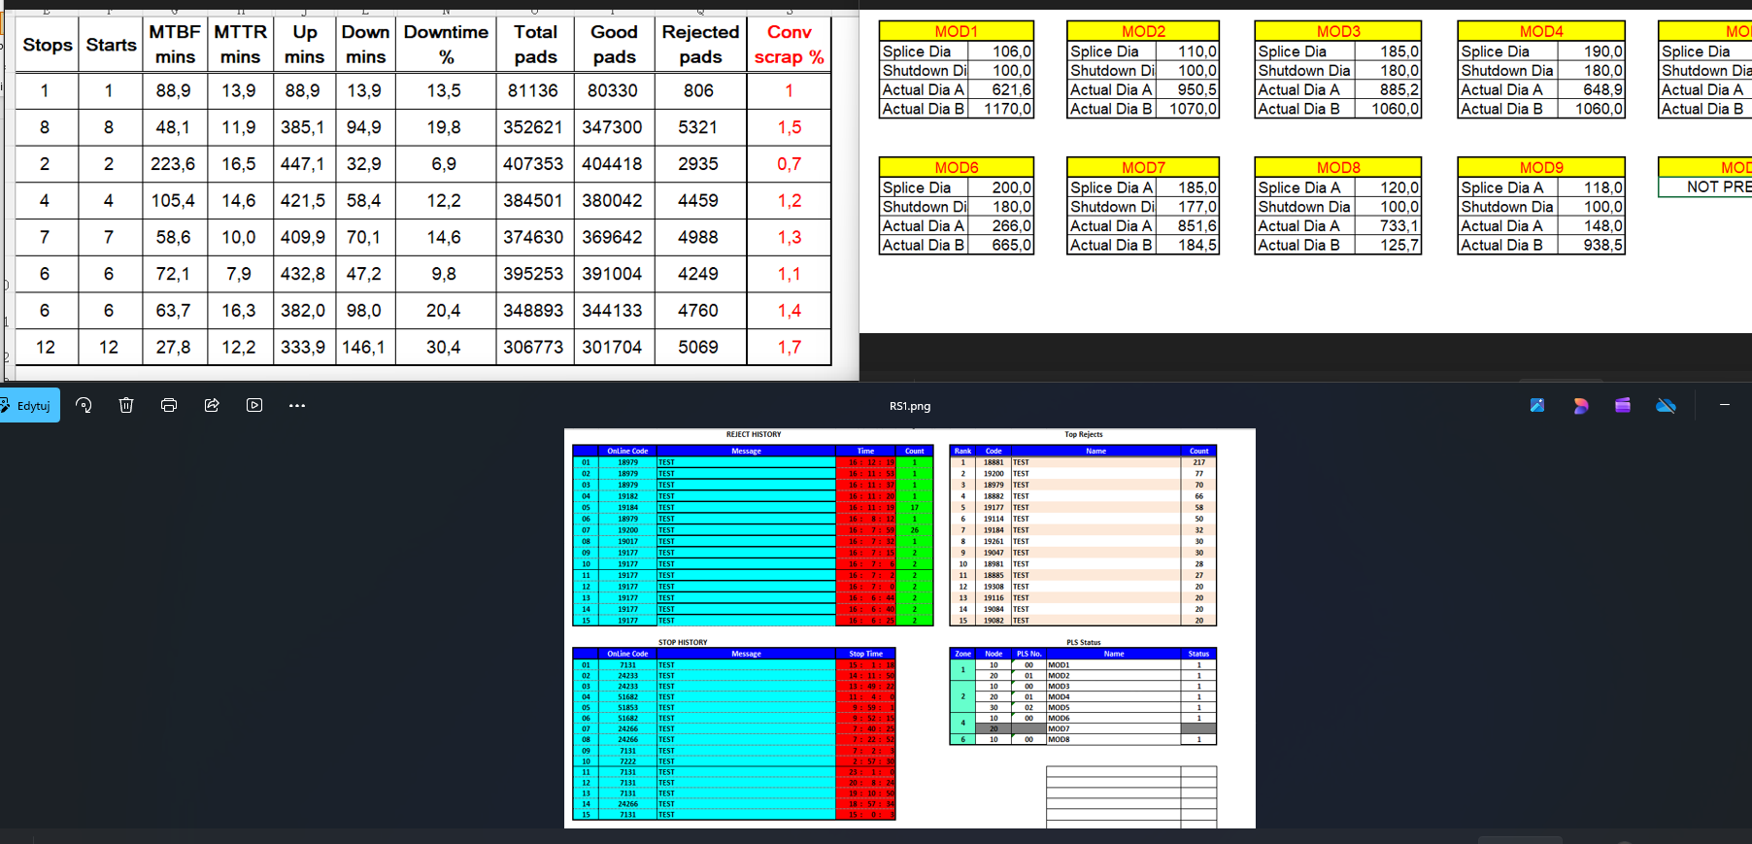Open the three-dots more options menu
The width and height of the screenshot is (1752, 844).
coord(297,405)
